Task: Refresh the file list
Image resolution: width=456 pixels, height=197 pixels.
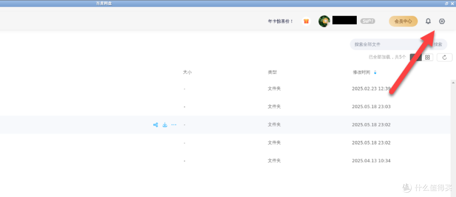Action: [x=444, y=57]
